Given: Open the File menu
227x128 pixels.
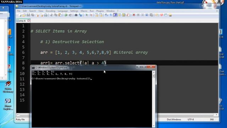Looking at the screenshot, I should (x=18, y=11).
